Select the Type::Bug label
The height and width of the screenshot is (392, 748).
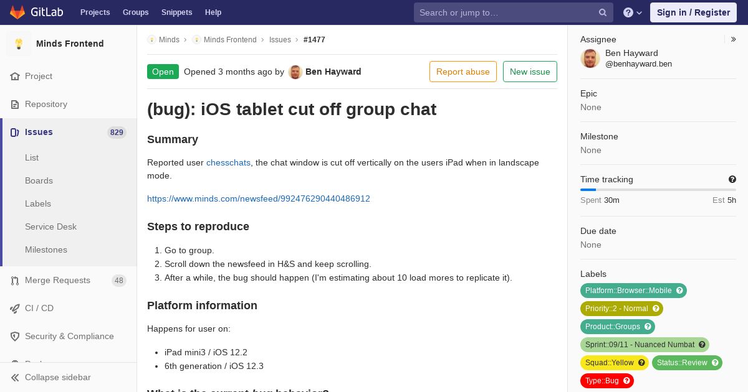[602, 381]
